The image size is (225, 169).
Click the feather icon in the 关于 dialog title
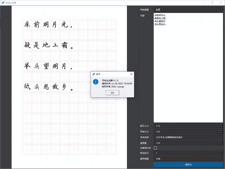94,74
